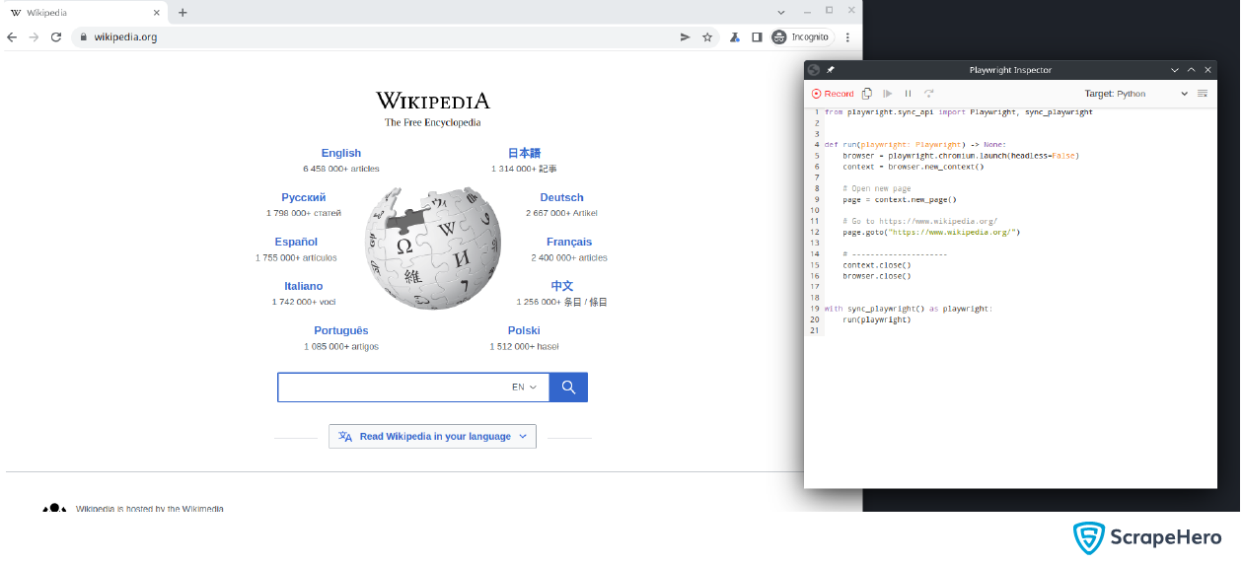The width and height of the screenshot is (1243, 565).
Task: Click the Record button in Playwright Inspector
Action: 833,94
